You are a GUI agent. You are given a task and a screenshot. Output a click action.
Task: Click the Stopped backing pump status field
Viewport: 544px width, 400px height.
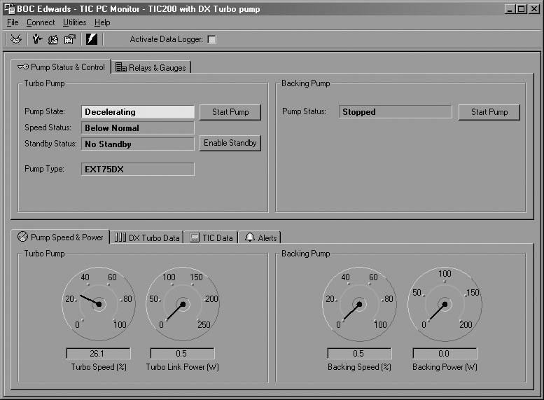[395, 112]
